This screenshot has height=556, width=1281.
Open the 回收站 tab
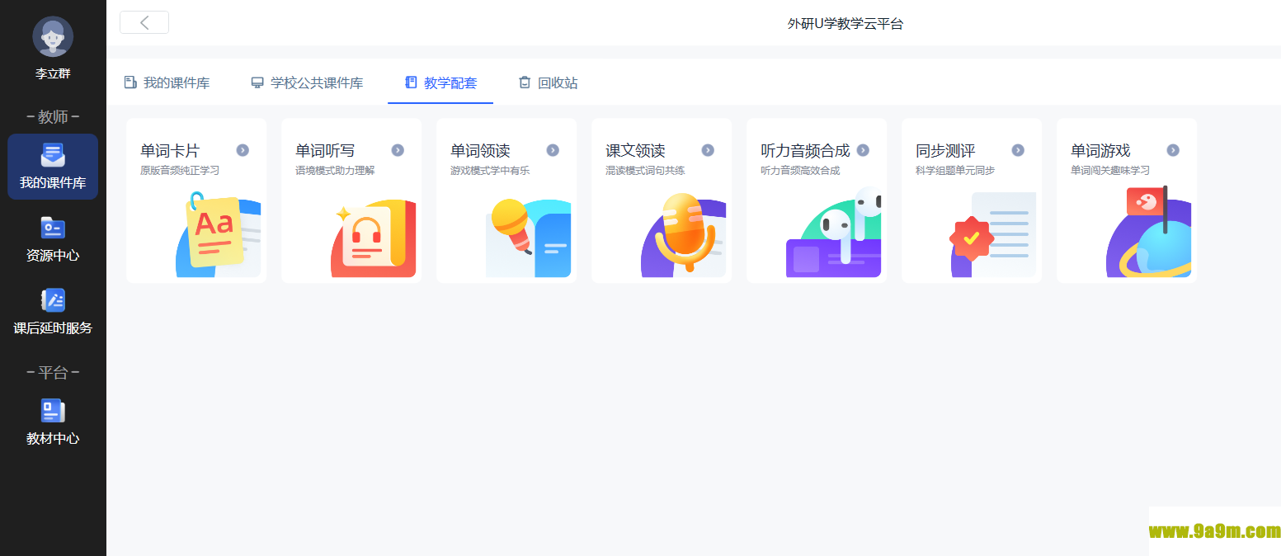tap(548, 82)
